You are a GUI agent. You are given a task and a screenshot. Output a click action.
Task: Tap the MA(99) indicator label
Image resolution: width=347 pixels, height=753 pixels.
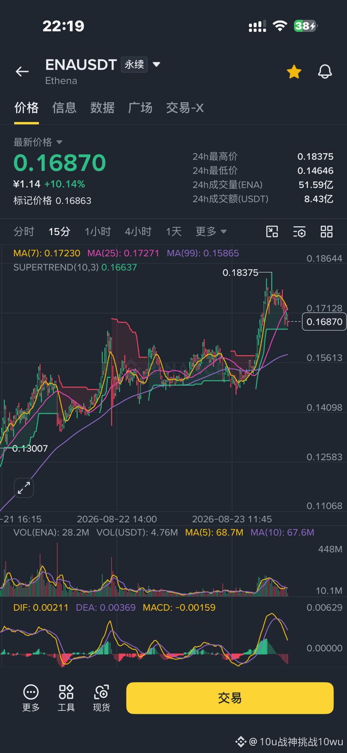(203, 253)
